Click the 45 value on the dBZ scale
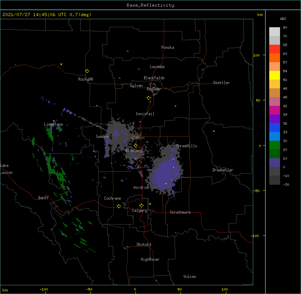 [x=285, y=97]
